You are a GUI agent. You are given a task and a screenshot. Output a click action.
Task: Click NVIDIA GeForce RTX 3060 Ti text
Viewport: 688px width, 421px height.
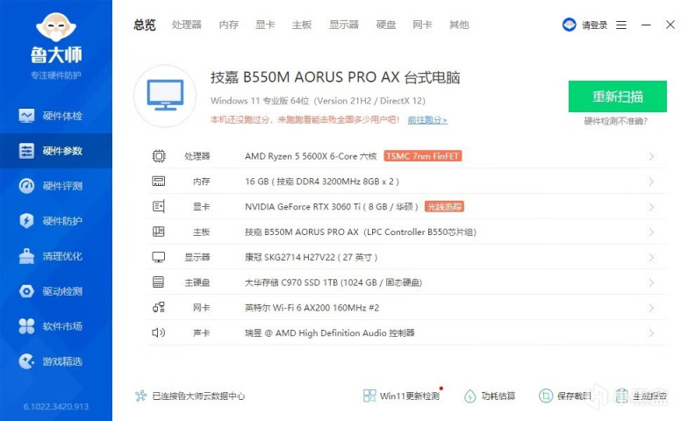(x=332, y=207)
